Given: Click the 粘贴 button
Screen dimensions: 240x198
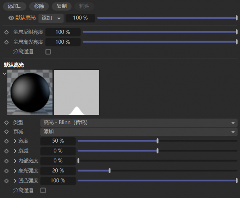Looking at the screenshot, I should [84, 6].
